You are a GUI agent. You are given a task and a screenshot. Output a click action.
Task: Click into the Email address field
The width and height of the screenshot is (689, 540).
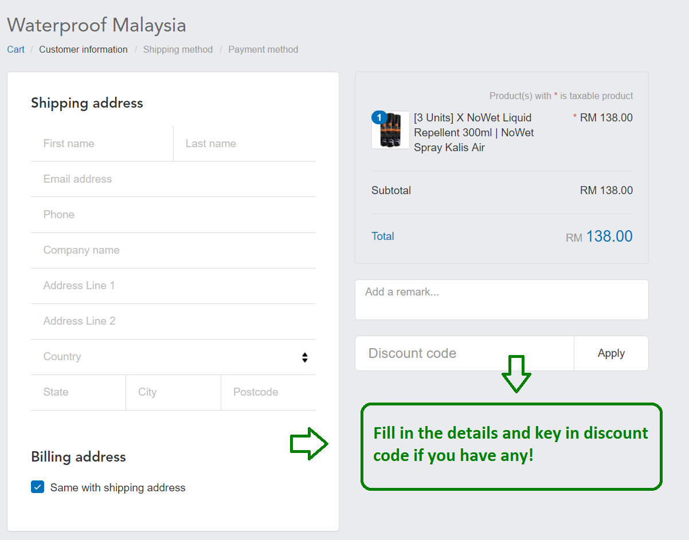(x=173, y=179)
